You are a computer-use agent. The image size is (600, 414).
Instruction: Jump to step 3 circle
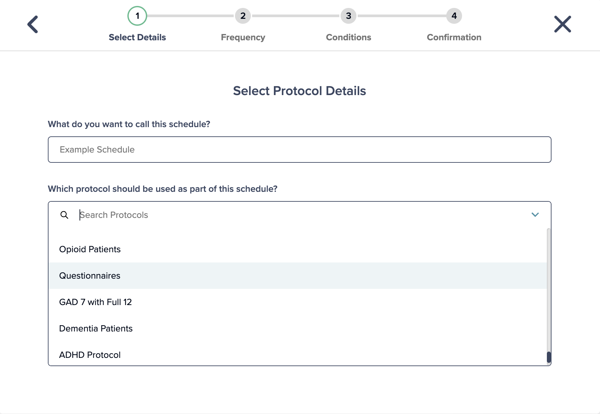(349, 16)
